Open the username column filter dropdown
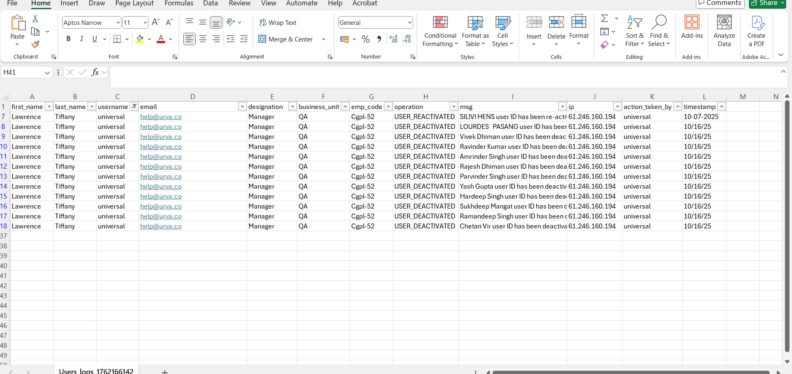Viewport: 792px width, 374px height. (134, 107)
